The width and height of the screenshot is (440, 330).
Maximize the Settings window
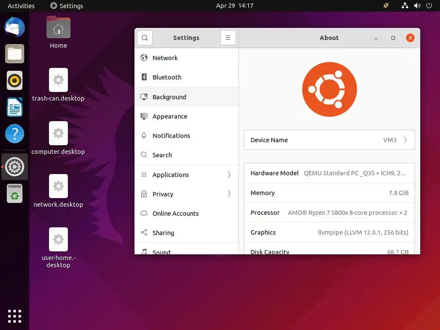[393, 38]
